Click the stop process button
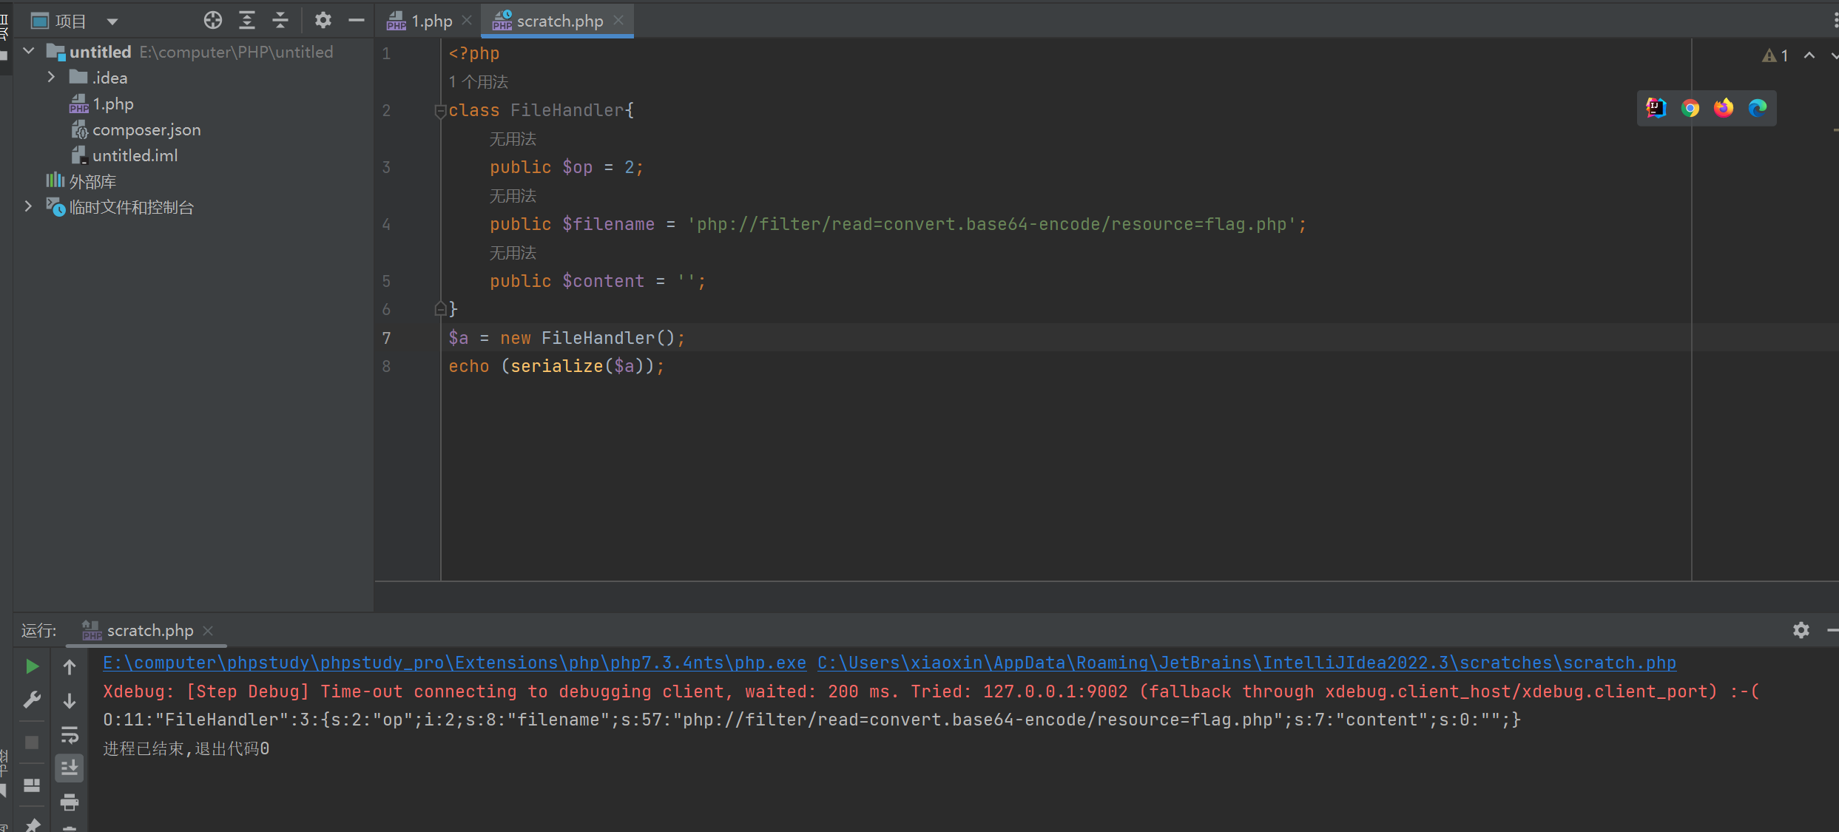This screenshot has width=1839, height=832. [32, 742]
